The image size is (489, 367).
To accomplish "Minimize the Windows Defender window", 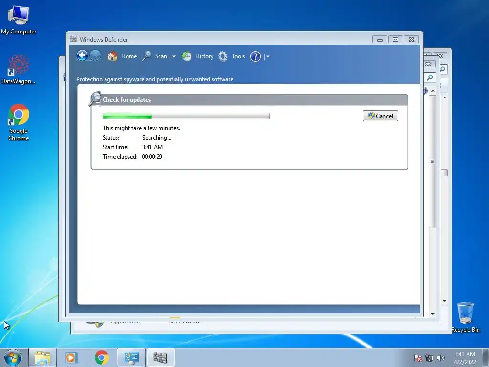I will 380,40.
